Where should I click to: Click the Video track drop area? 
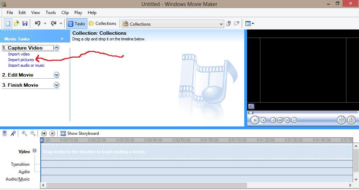(x=197, y=151)
